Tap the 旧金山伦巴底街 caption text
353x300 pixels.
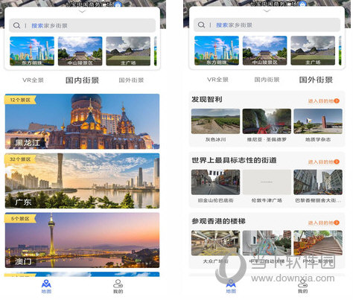point(215,200)
